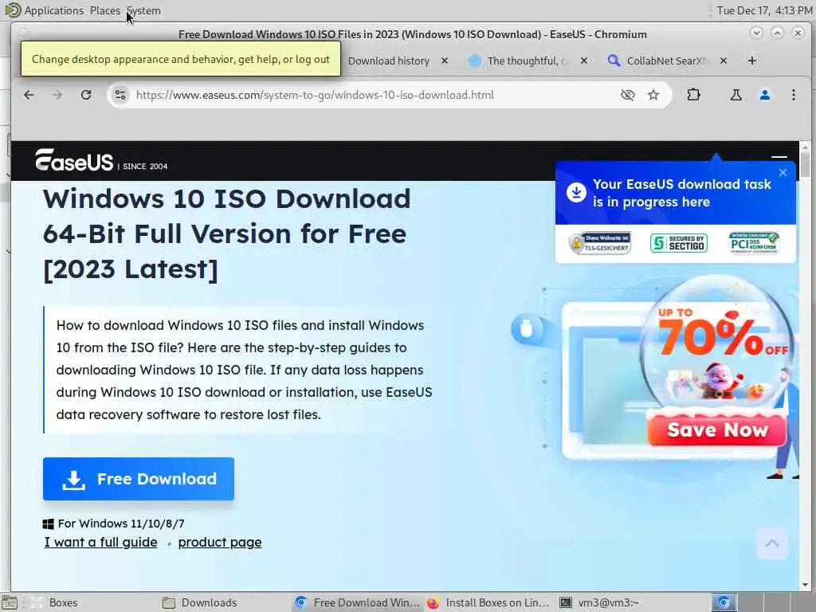The image size is (816, 612).
Task: Click the TLS-Gesichert trust badge
Action: point(600,243)
